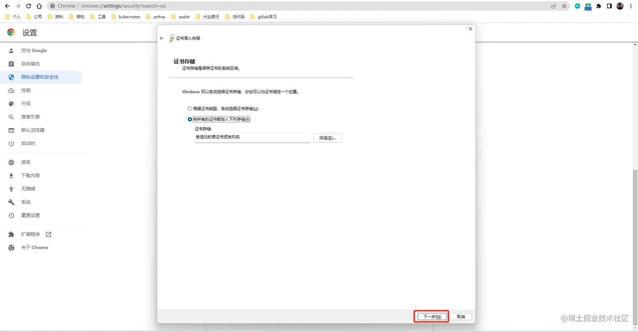This screenshot has width=638, height=332.
Task: Click the 取消 button
Action: tap(461, 316)
